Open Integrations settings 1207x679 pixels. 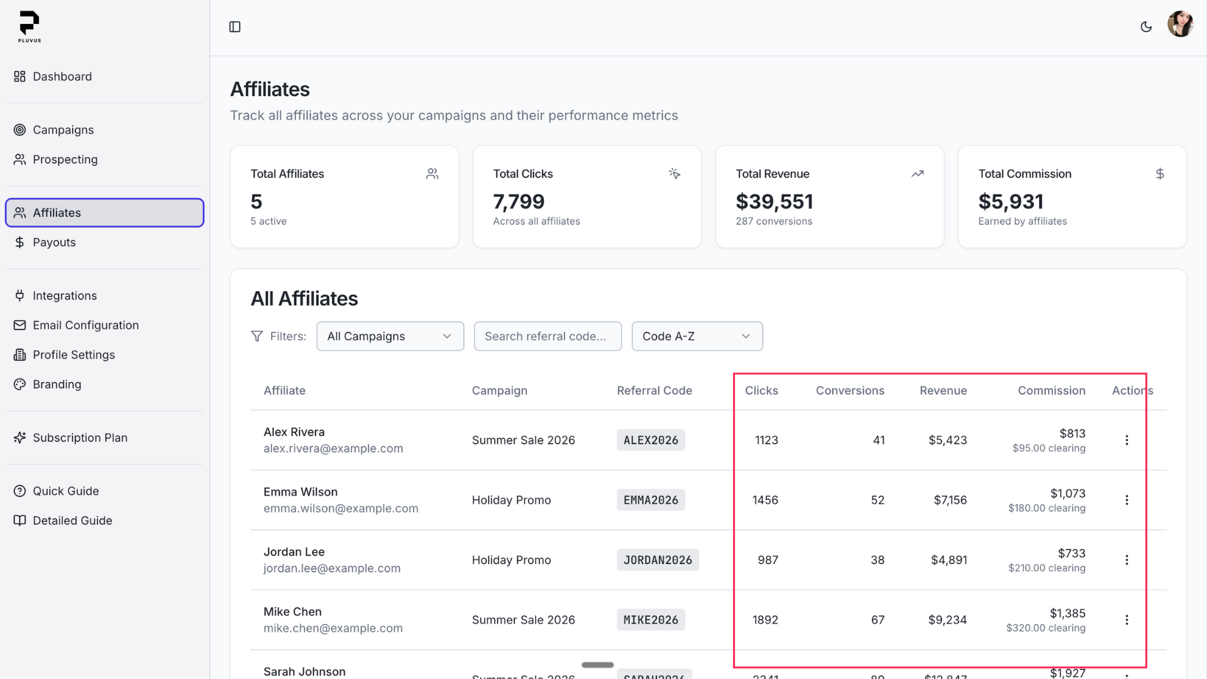click(104, 296)
